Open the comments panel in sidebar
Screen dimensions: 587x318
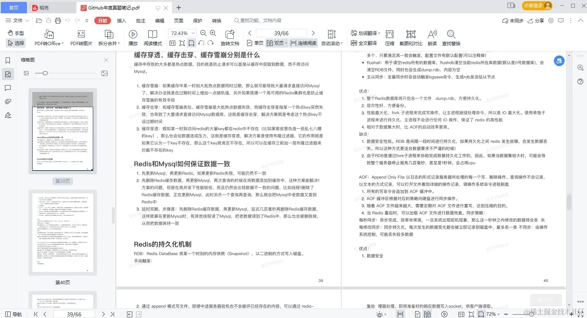tap(8, 88)
